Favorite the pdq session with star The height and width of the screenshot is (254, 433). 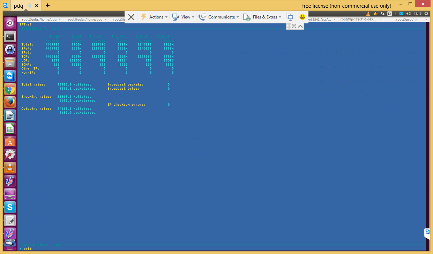tap(29, 6)
